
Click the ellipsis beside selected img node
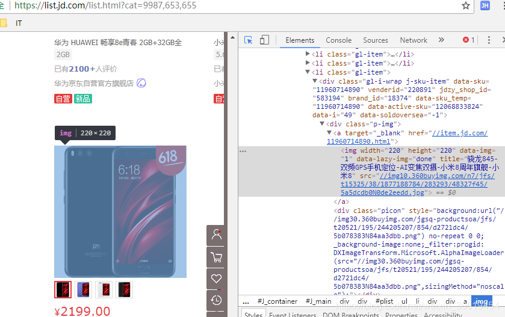tap(243, 151)
